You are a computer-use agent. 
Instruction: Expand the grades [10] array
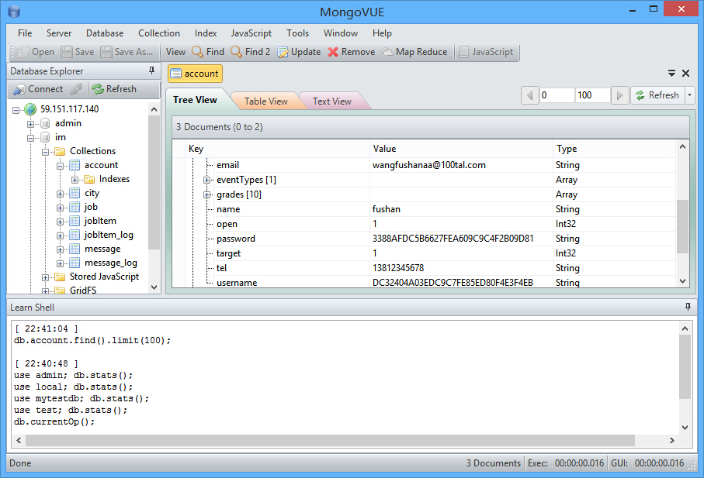coord(206,195)
